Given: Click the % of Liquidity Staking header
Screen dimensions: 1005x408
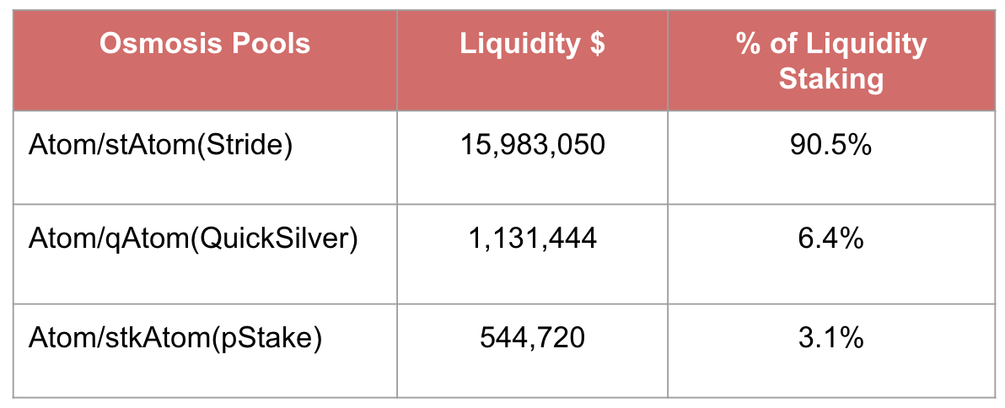Looking at the screenshot, I should (830, 61).
